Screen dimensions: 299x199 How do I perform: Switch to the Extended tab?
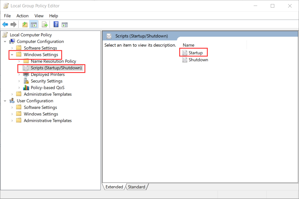114,187
